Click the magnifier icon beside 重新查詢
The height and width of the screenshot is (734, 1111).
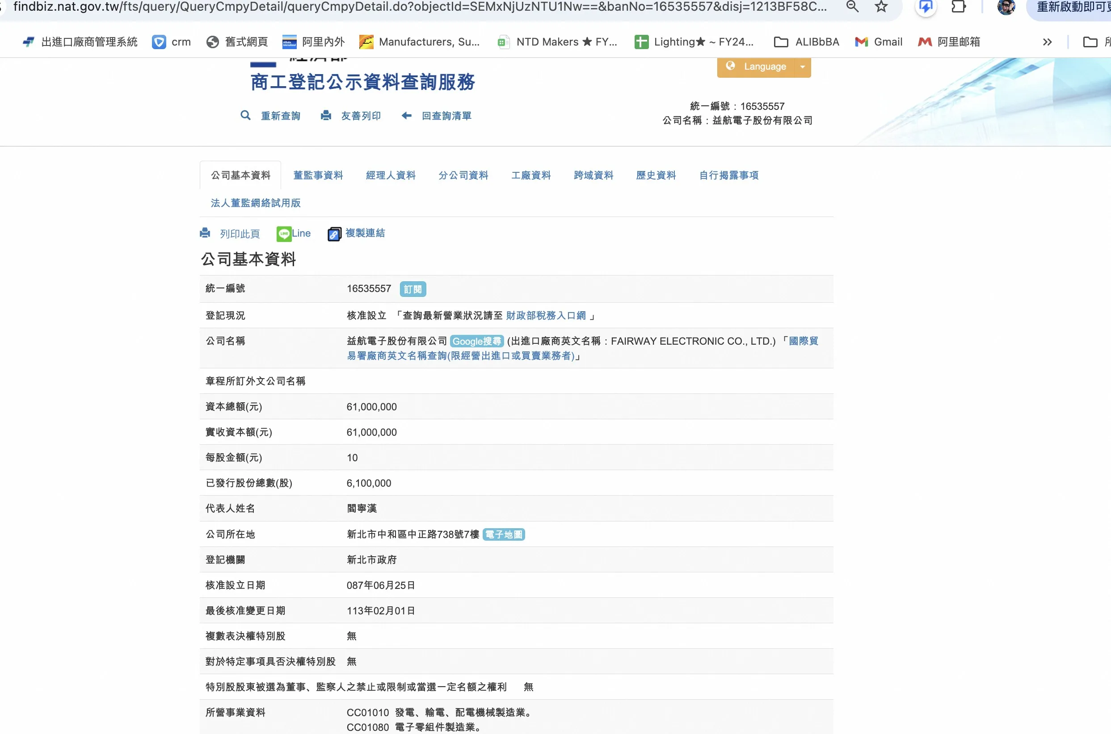click(245, 115)
